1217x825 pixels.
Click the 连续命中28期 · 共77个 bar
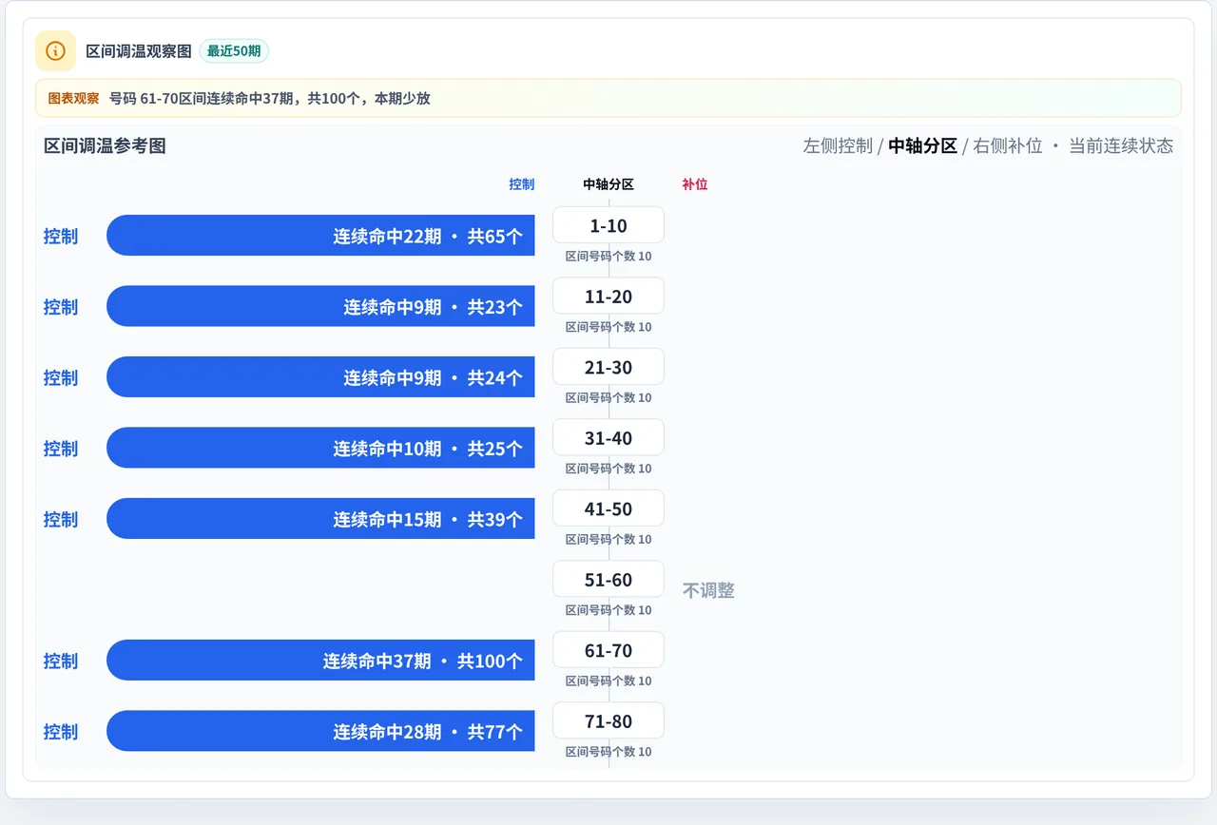(320, 731)
